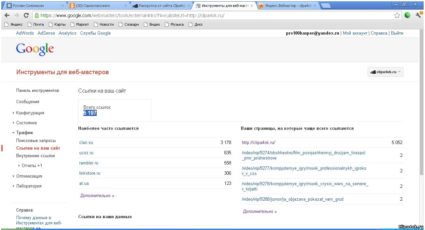Open the Chrome wrench settings menu
The height and width of the screenshot is (230, 425).
[x=418, y=15]
